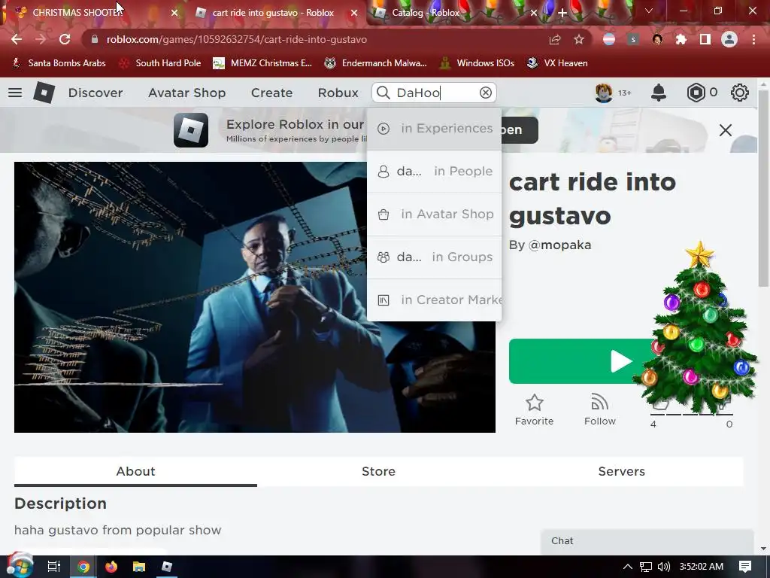Search DaHoo in Avatar Shop
The height and width of the screenshot is (578, 770).
click(434, 214)
